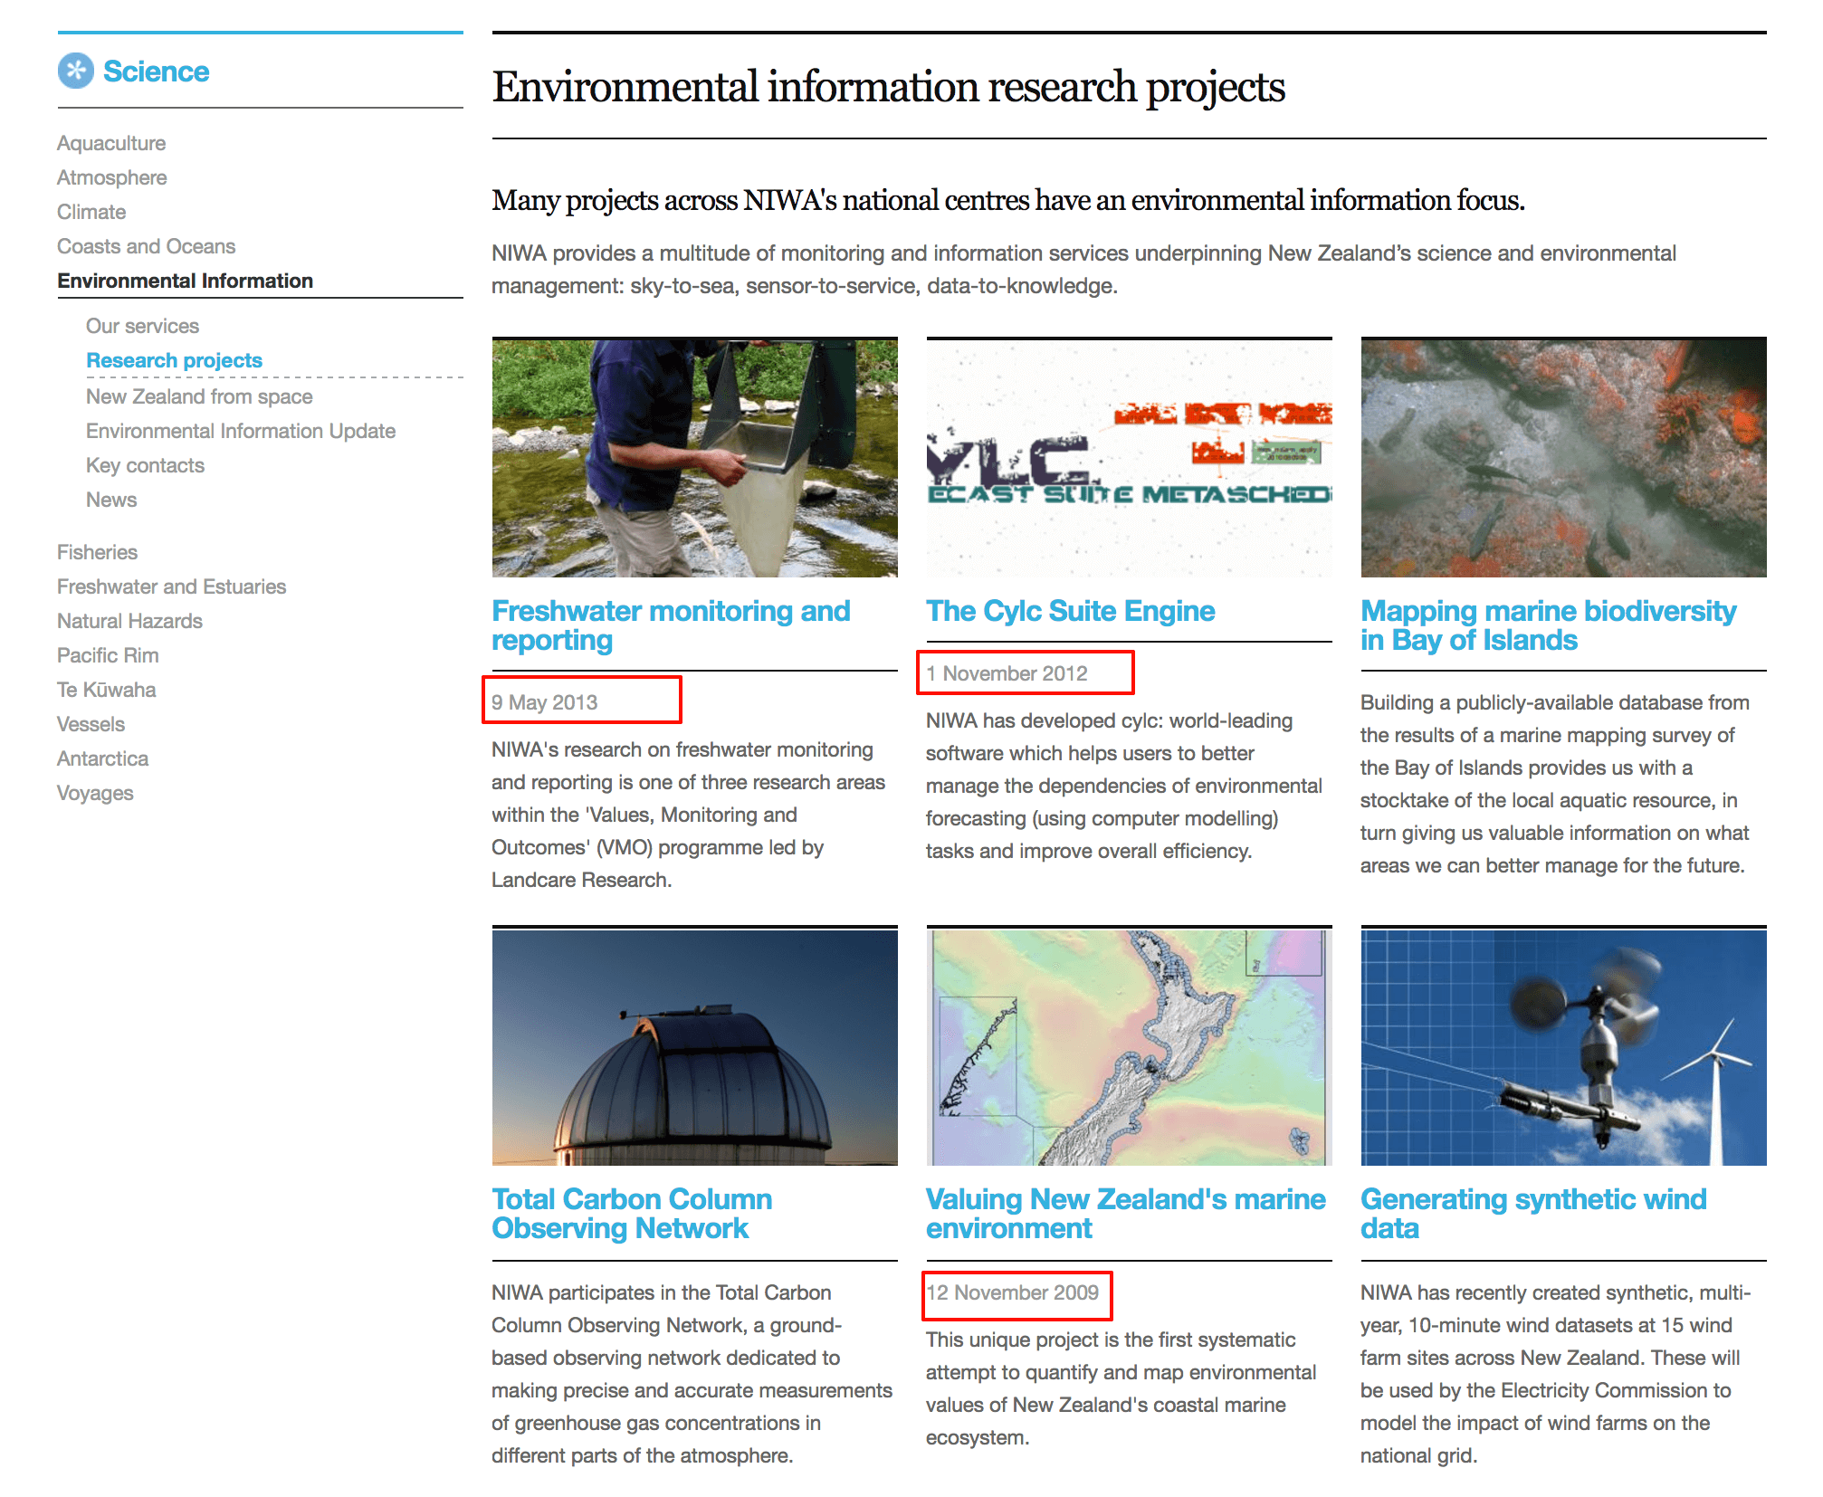Screen dimensions: 1823x1497
Task: Open Environmental Information section in sidebar
Action: coord(185,281)
